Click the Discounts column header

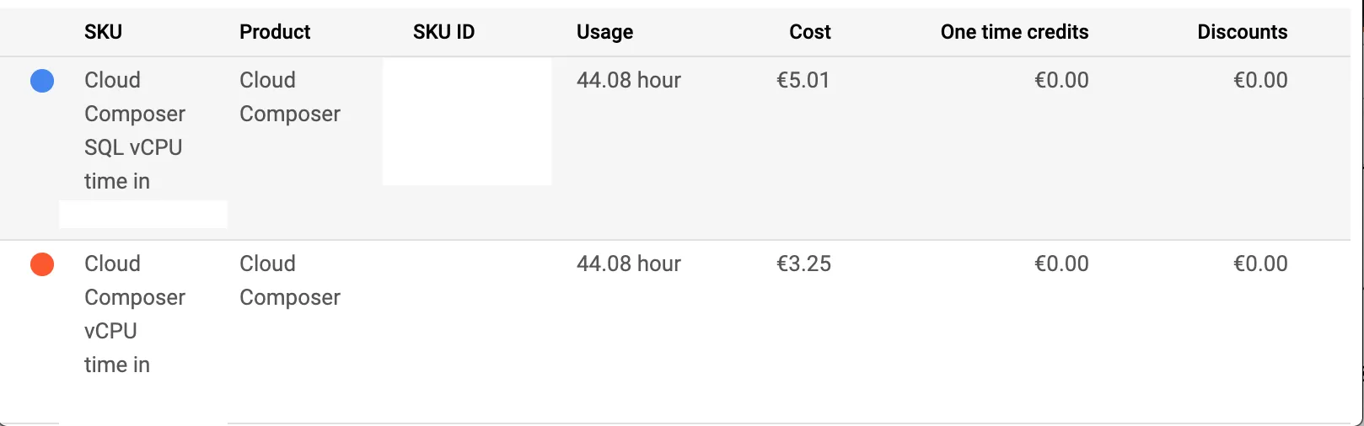point(1242,32)
